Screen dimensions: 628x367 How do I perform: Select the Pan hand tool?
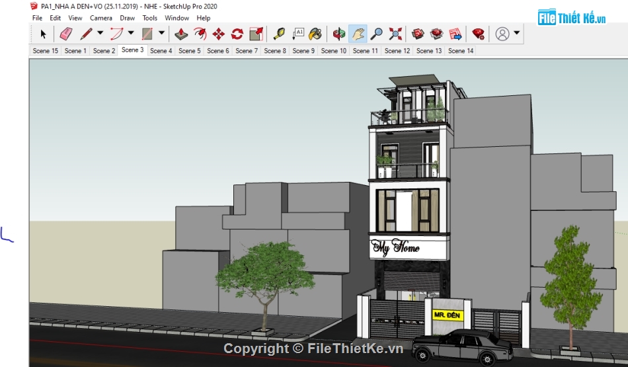tap(358, 34)
